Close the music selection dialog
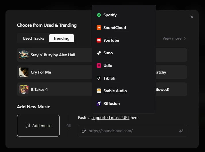Viewport: 205px width, 152px height. [x=192, y=17]
